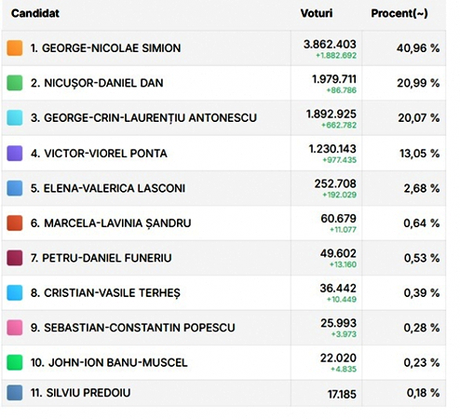460x419 pixels.
Task: Click the purple swatch beside Victor-Viorel Ponta
Action: 15,154
